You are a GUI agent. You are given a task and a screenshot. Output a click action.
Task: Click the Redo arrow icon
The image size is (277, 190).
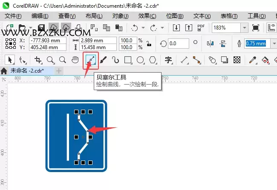pyautogui.click(x=153, y=28)
